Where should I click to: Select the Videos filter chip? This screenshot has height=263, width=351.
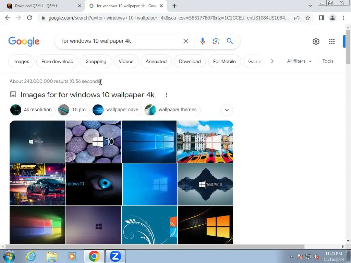pos(126,61)
